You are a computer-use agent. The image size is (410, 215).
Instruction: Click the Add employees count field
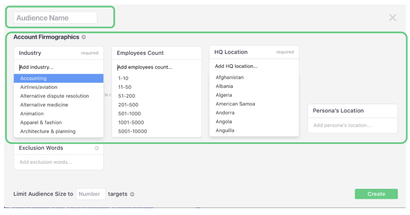tap(156, 67)
